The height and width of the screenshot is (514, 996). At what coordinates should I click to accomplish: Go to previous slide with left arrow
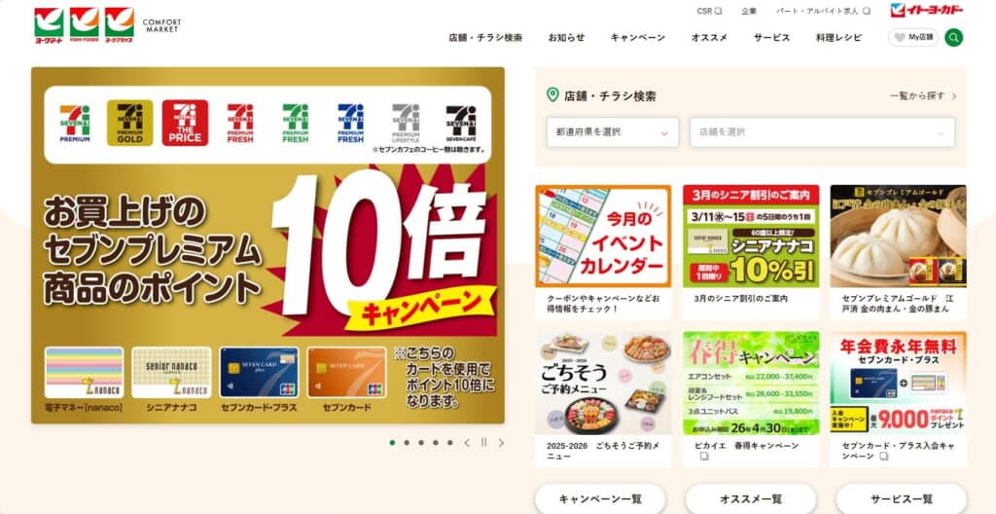point(467,443)
